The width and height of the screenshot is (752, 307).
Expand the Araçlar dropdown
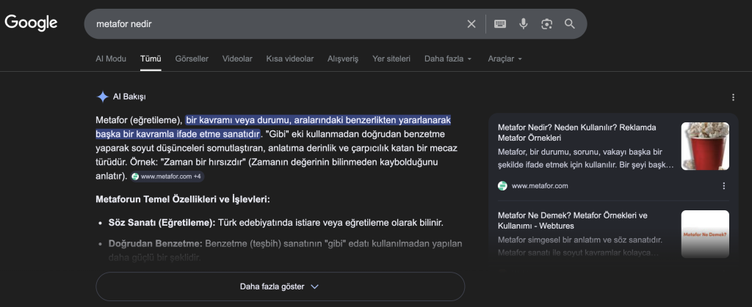[505, 59]
